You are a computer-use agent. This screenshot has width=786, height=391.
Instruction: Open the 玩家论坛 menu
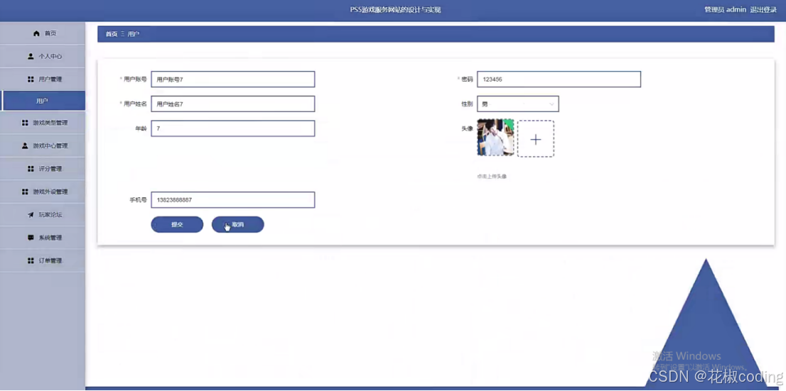click(43, 215)
